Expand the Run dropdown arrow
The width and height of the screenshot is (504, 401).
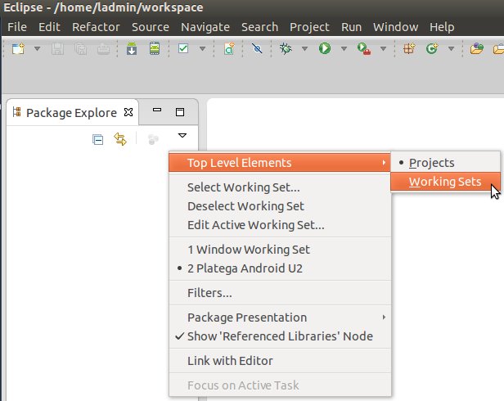pos(344,49)
